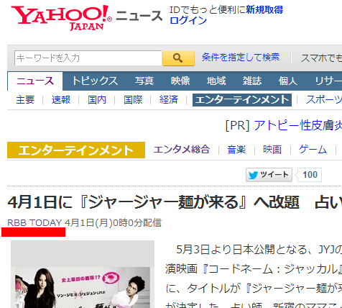The image size is (342, 308).
Task: Open the 新規取得 registration link
Action: pyautogui.click(x=264, y=10)
